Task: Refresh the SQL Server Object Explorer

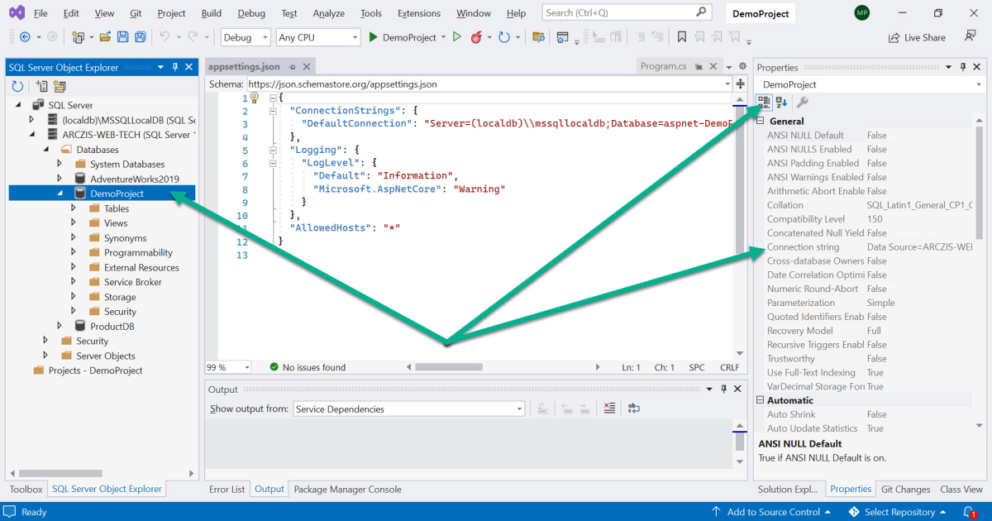Action: point(17,86)
